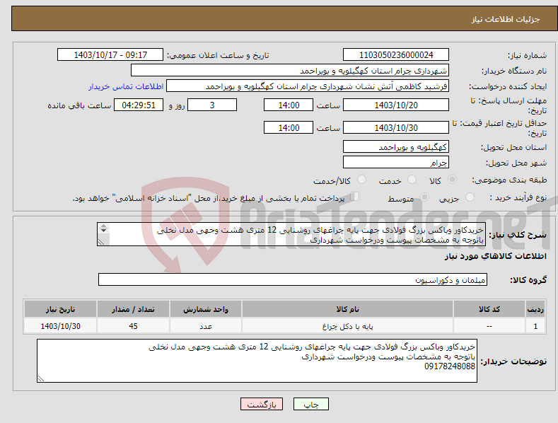Click the price validity hour 14:00 field
The height and width of the screenshot is (423, 558).
pos(289,127)
